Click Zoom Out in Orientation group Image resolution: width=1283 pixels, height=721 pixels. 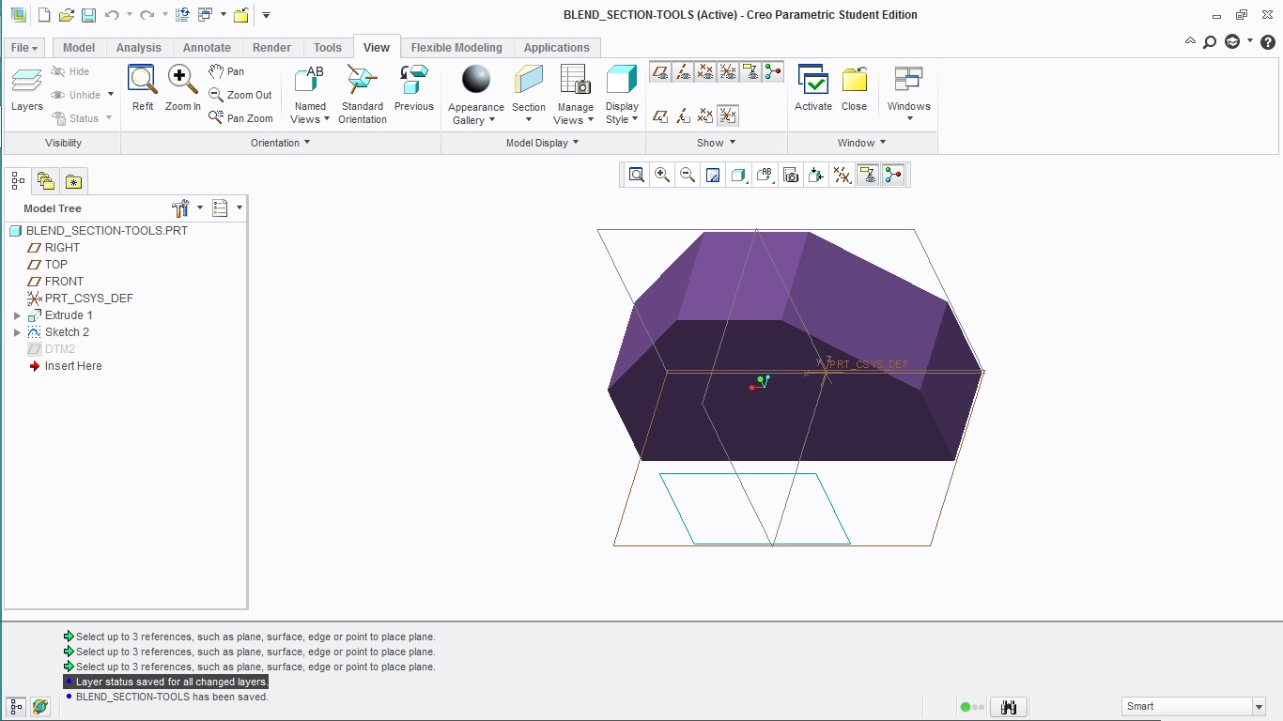[x=240, y=95]
